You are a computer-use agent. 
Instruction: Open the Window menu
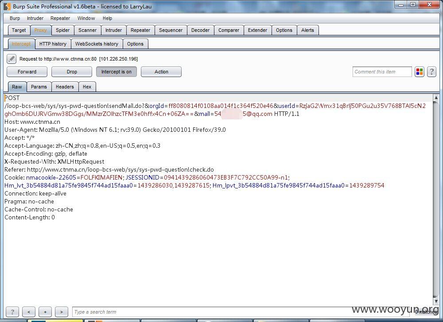[x=86, y=18]
